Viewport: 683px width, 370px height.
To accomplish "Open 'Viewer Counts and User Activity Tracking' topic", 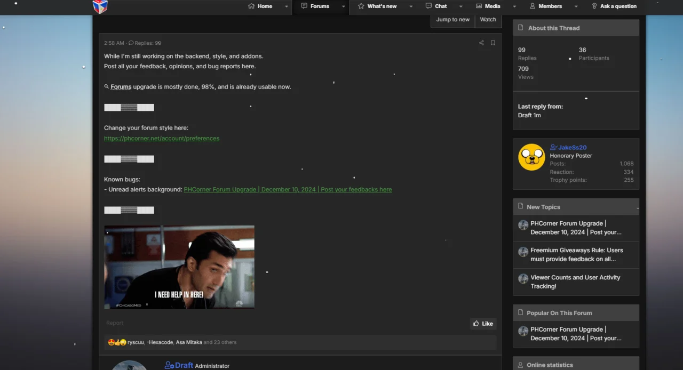I will 575,281.
